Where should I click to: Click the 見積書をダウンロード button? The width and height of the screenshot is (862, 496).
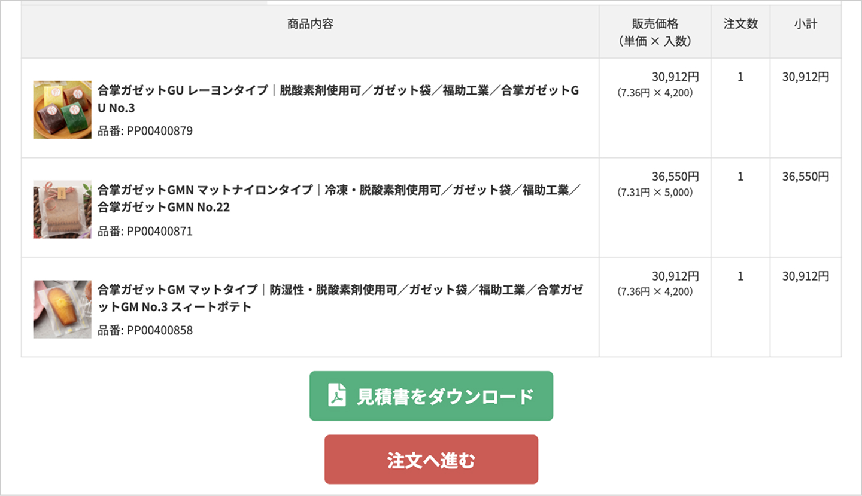click(x=431, y=395)
